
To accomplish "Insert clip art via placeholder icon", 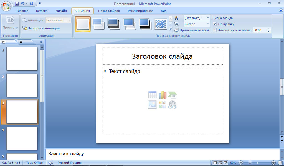I will [x=162, y=105].
